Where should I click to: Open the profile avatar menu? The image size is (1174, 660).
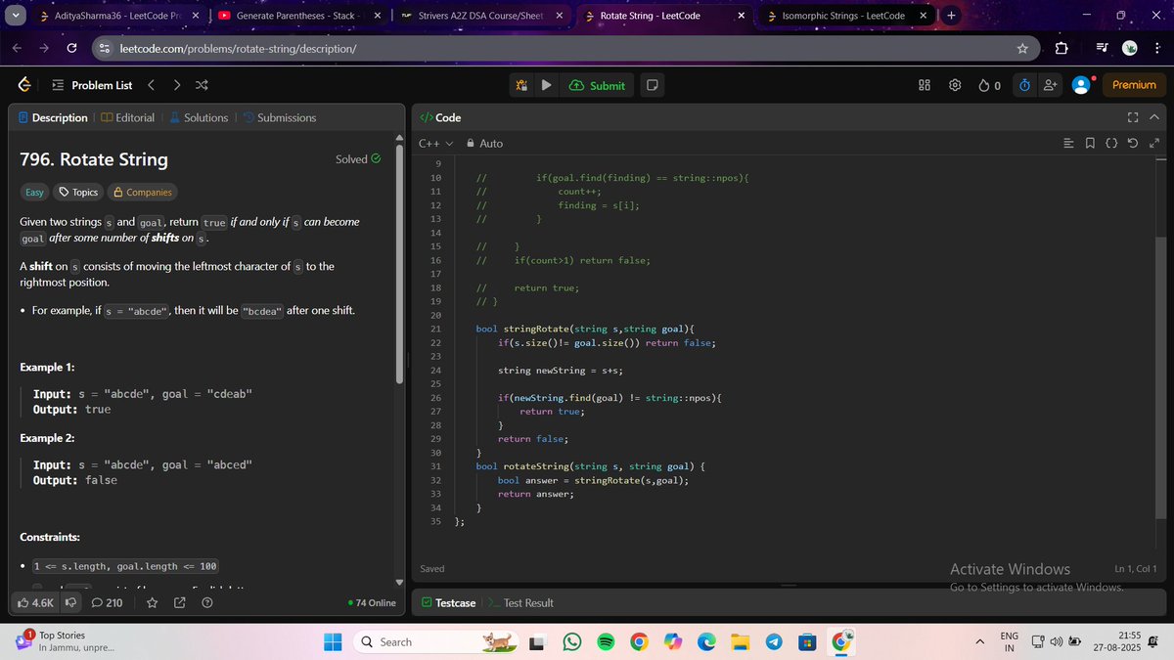[x=1081, y=85]
